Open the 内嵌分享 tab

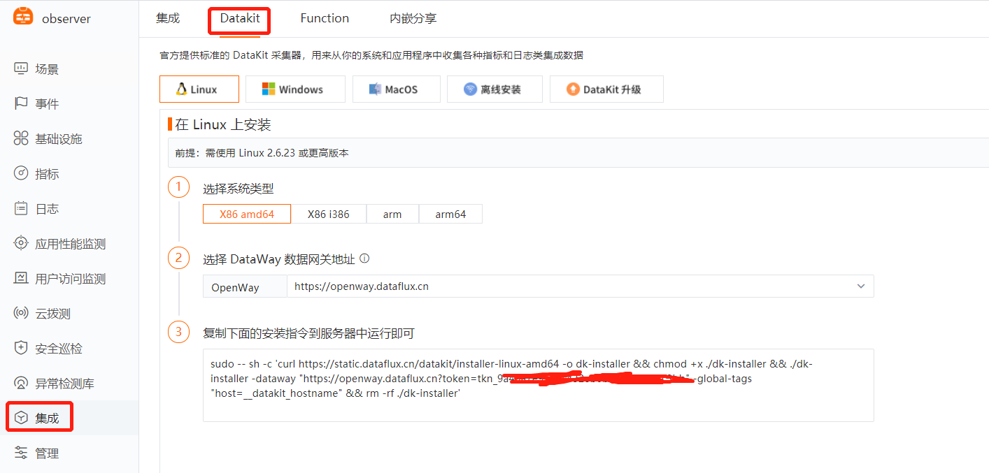coord(413,18)
